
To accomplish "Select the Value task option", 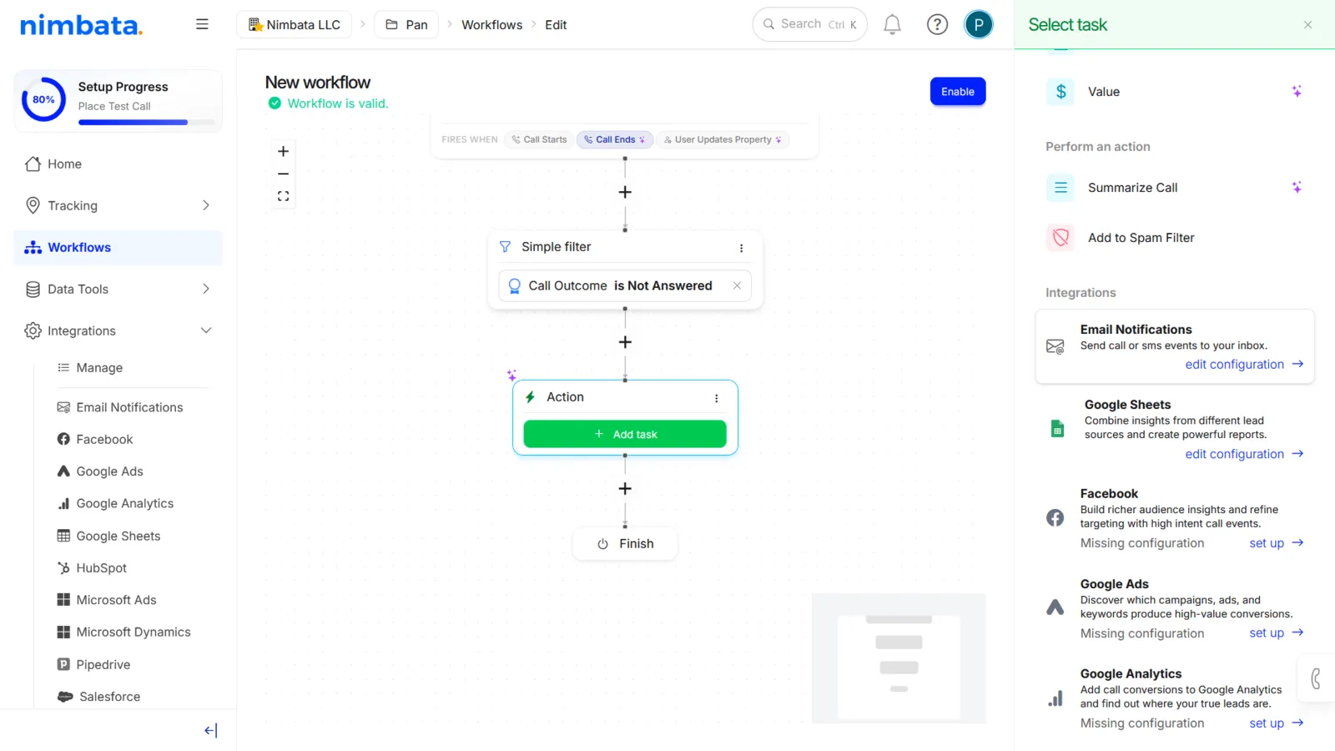I will pyautogui.click(x=1175, y=92).
